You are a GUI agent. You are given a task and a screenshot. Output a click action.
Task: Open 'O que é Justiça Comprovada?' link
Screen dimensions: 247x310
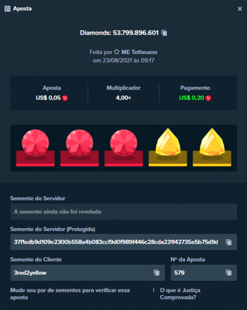point(180,294)
